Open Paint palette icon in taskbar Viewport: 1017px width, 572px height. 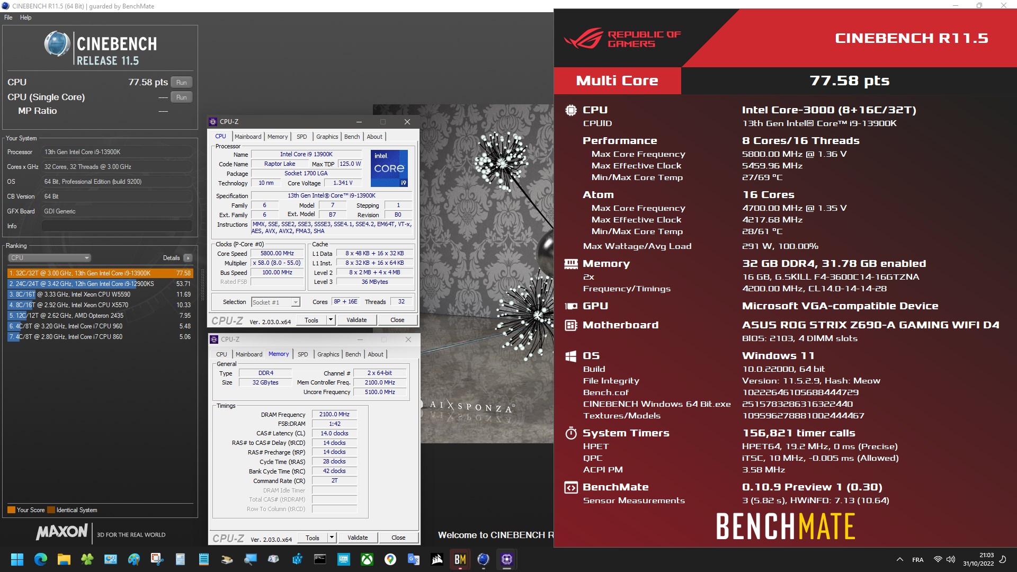click(x=133, y=559)
